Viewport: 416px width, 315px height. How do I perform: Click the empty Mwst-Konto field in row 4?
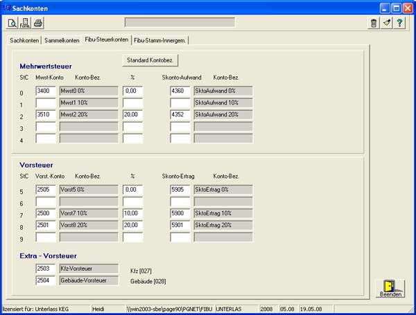tap(46, 138)
